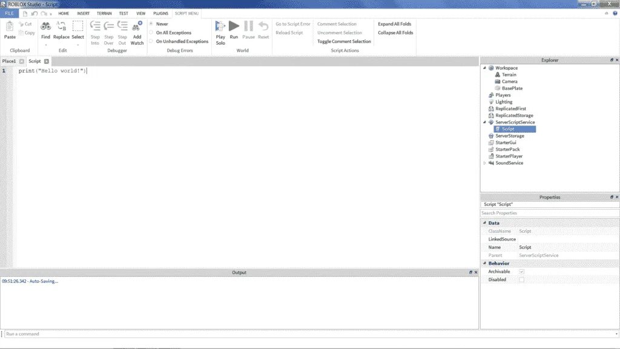
Task: Open the Replace tool
Action: pyautogui.click(x=61, y=27)
